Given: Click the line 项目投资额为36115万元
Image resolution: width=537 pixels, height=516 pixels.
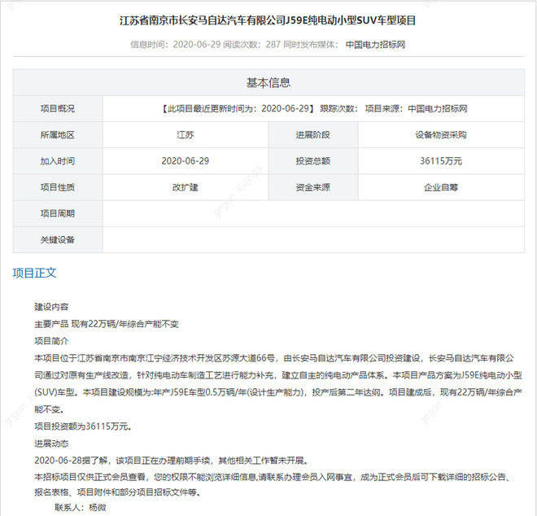Looking at the screenshot, I should 82,426.
